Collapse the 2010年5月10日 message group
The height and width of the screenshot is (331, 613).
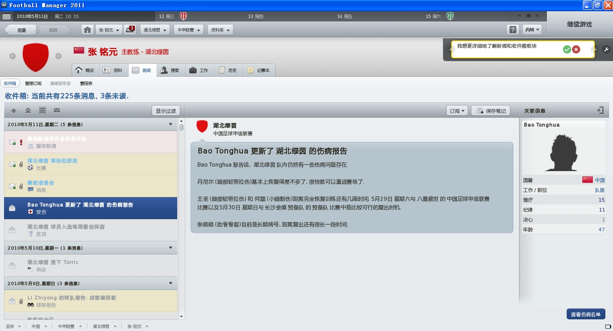[x=170, y=248]
